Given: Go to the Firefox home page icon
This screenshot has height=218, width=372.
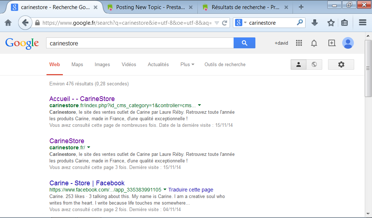Looking at the screenshot, I should point(8,23).
